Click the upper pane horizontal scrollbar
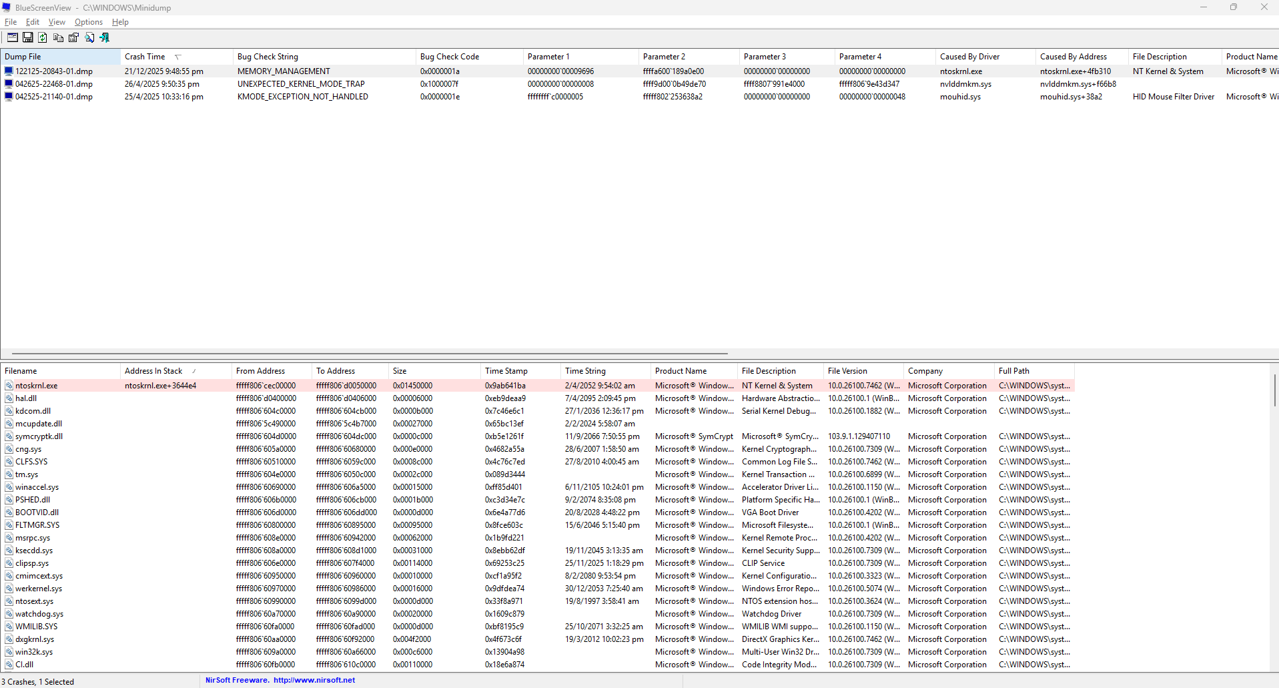This screenshot has height=688, width=1279. pos(370,354)
